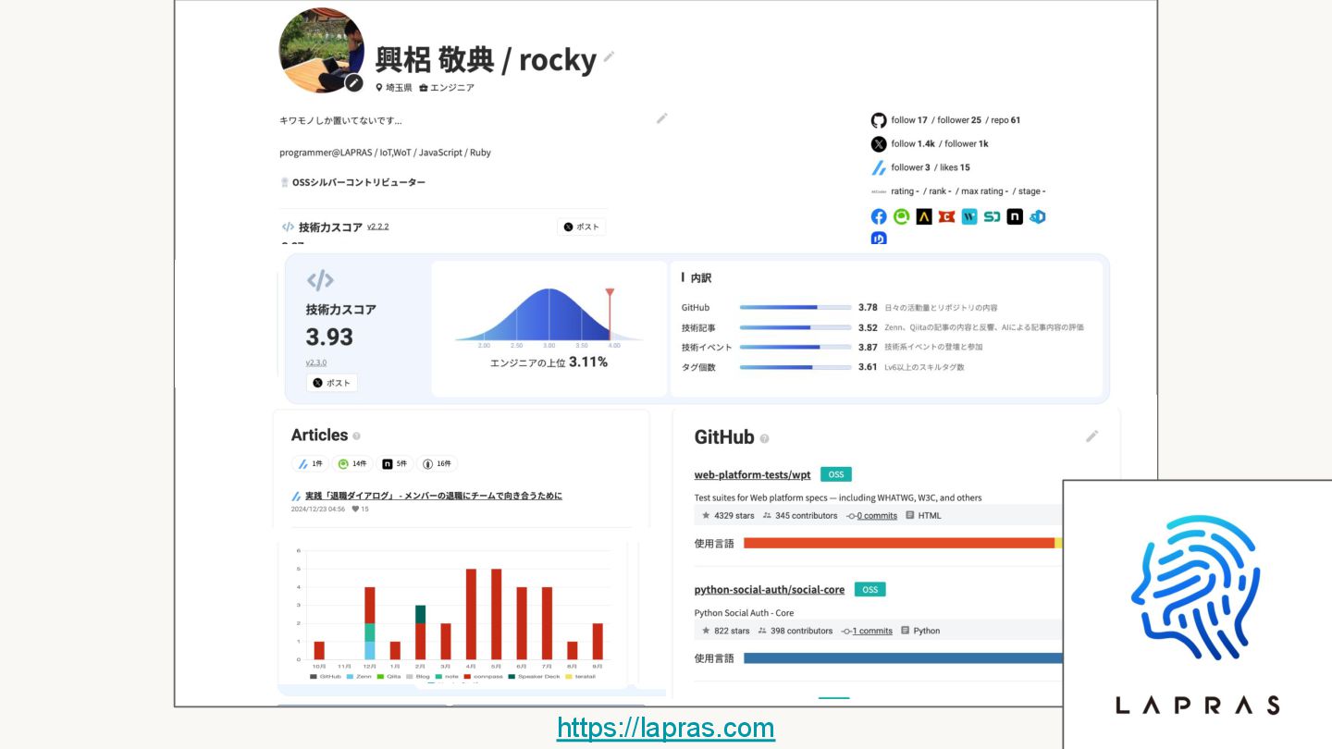Click the 4月 bar in the activity chart
Image resolution: width=1332 pixels, height=749 pixels.
[471, 614]
